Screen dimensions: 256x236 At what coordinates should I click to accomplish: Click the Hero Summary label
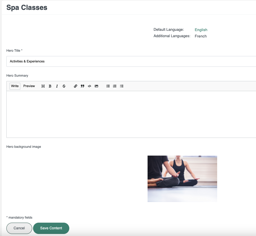point(17,75)
